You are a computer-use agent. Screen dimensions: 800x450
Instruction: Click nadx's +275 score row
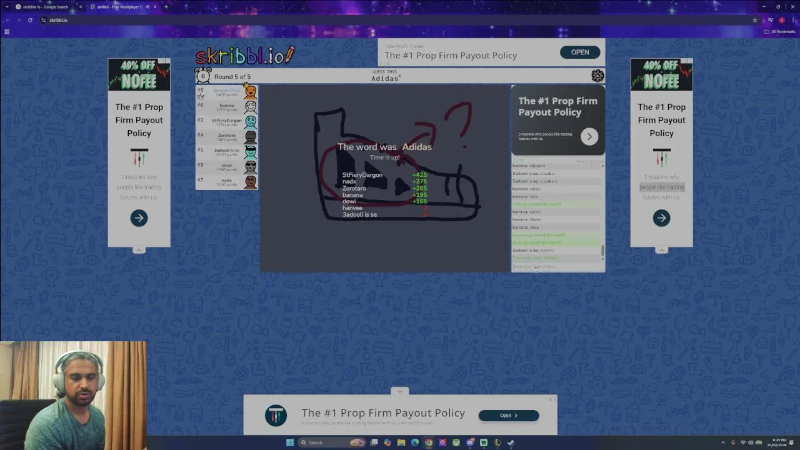[384, 181]
